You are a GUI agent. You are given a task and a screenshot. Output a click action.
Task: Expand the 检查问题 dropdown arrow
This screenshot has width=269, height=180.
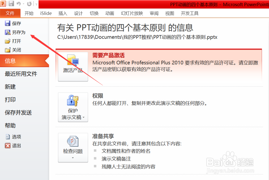pyautogui.click(x=73, y=158)
